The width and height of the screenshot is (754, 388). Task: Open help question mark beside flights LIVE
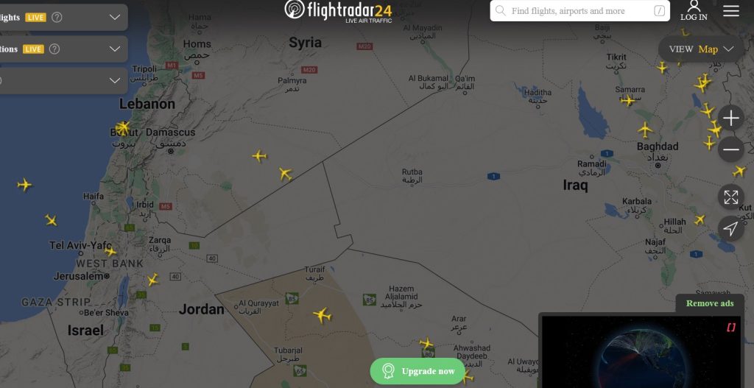pos(57,18)
